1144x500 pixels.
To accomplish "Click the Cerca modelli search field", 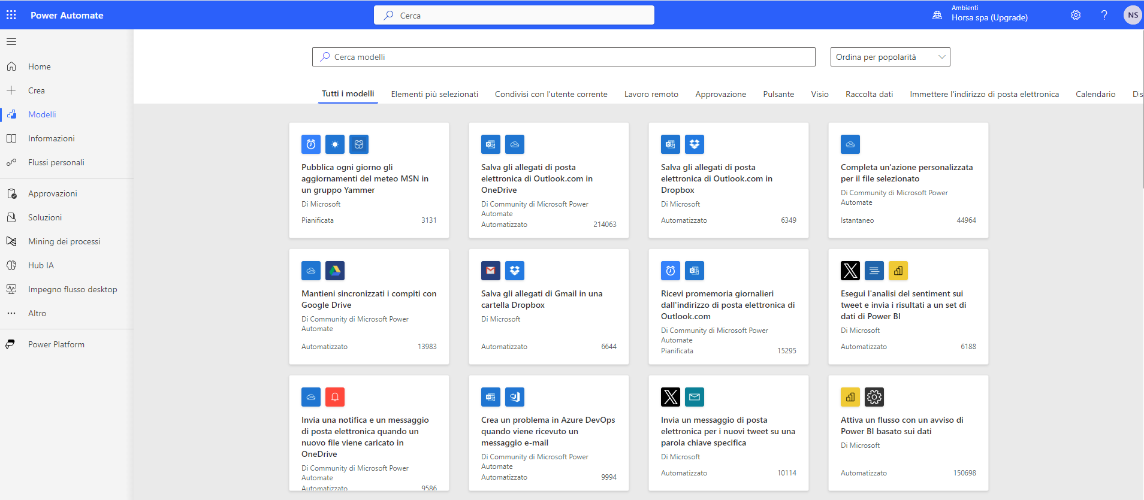I will (x=563, y=57).
